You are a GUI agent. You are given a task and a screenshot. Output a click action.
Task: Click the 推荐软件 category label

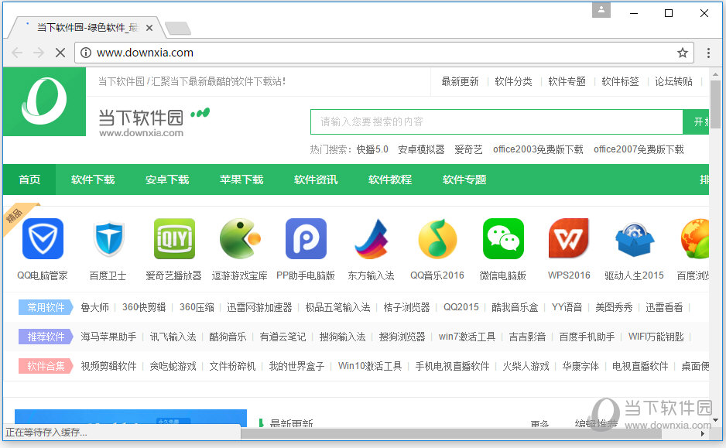coord(46,337)
